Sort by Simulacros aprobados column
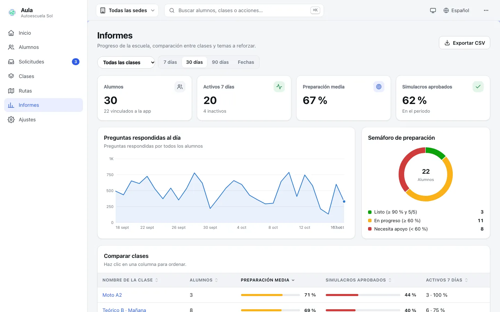Image resolution: width=500 pixels, height=312 pixels. coord(359,280)
